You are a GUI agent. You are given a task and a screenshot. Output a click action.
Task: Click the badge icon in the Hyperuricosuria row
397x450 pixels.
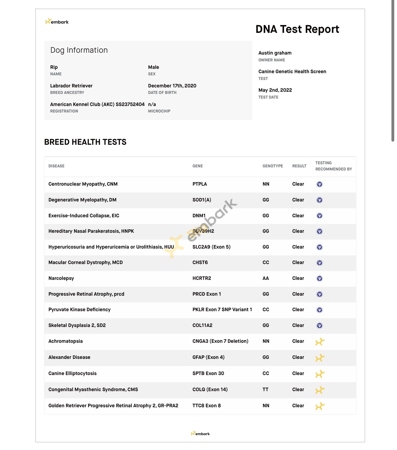[x=319, y=247]
